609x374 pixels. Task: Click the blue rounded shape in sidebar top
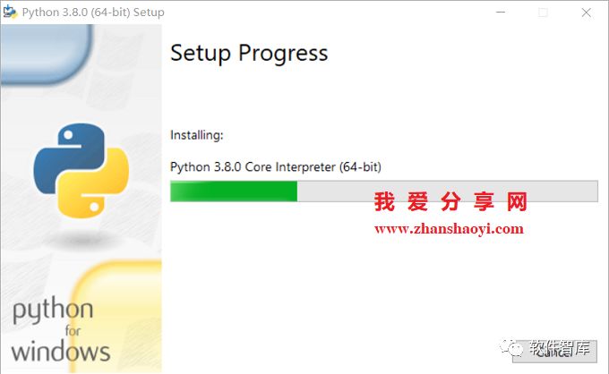47,55
